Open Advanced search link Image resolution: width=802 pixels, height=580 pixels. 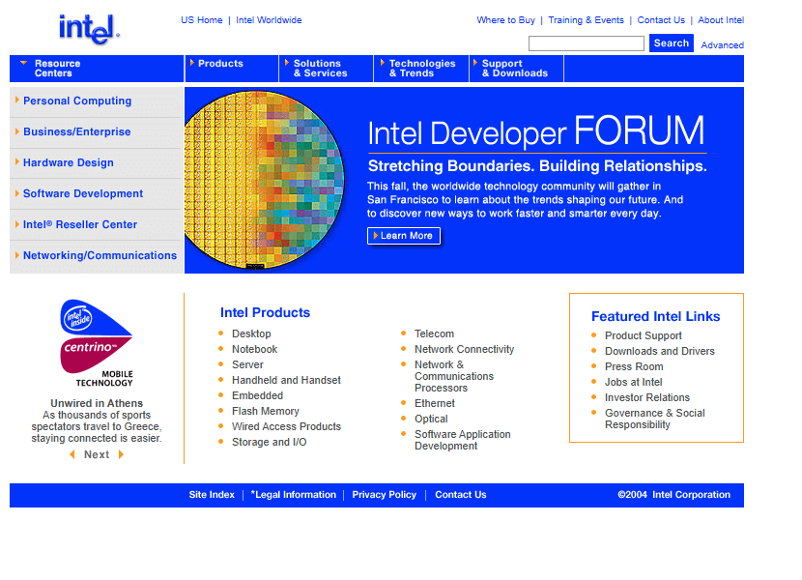[x=722, y=45]
